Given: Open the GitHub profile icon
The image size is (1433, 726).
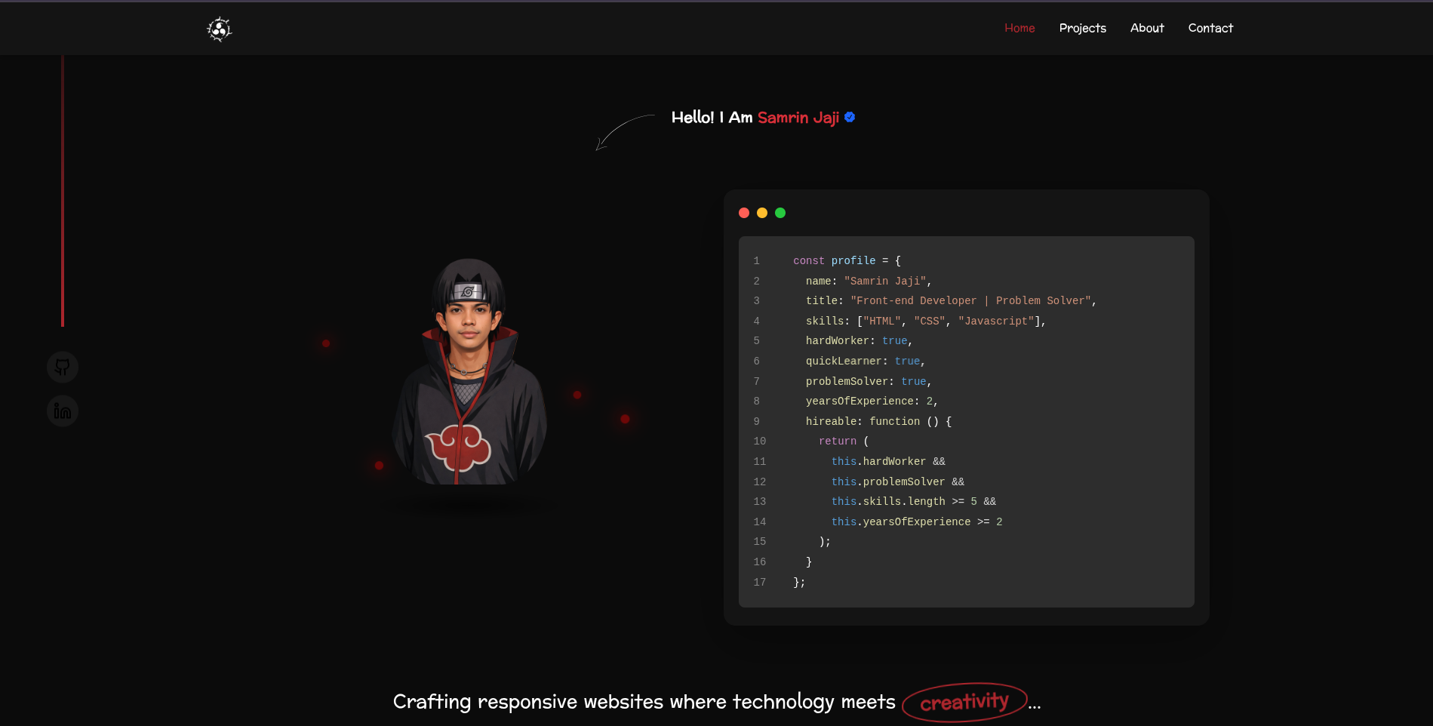Looking at the screenshot, I should [x=63, y=367].
